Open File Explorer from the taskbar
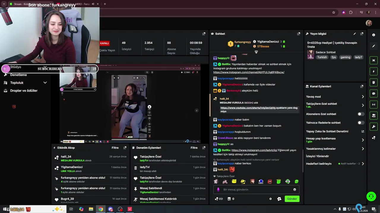380x213 pixels. [91, 209]
